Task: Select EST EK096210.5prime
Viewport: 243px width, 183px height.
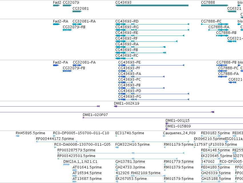Action: pyautogui.click(x=195, y=142)
